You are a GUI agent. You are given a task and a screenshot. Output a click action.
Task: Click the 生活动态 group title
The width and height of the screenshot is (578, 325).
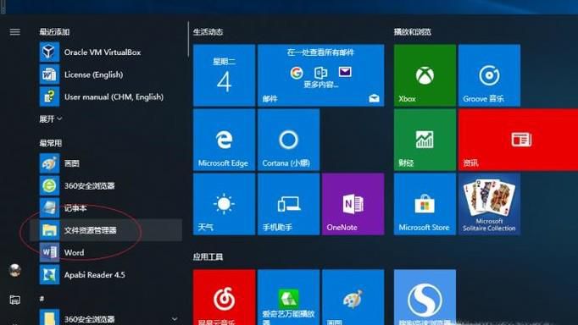point(208,32)
